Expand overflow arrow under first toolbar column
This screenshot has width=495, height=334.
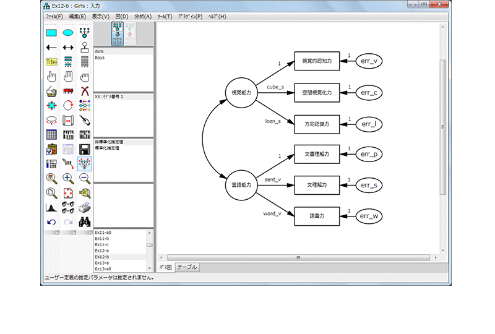coord(56,233)
